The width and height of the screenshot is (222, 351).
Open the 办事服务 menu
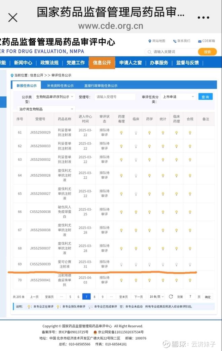tap(159, 63)
